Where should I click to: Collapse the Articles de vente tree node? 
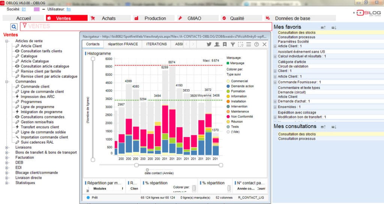coord(7,41)
